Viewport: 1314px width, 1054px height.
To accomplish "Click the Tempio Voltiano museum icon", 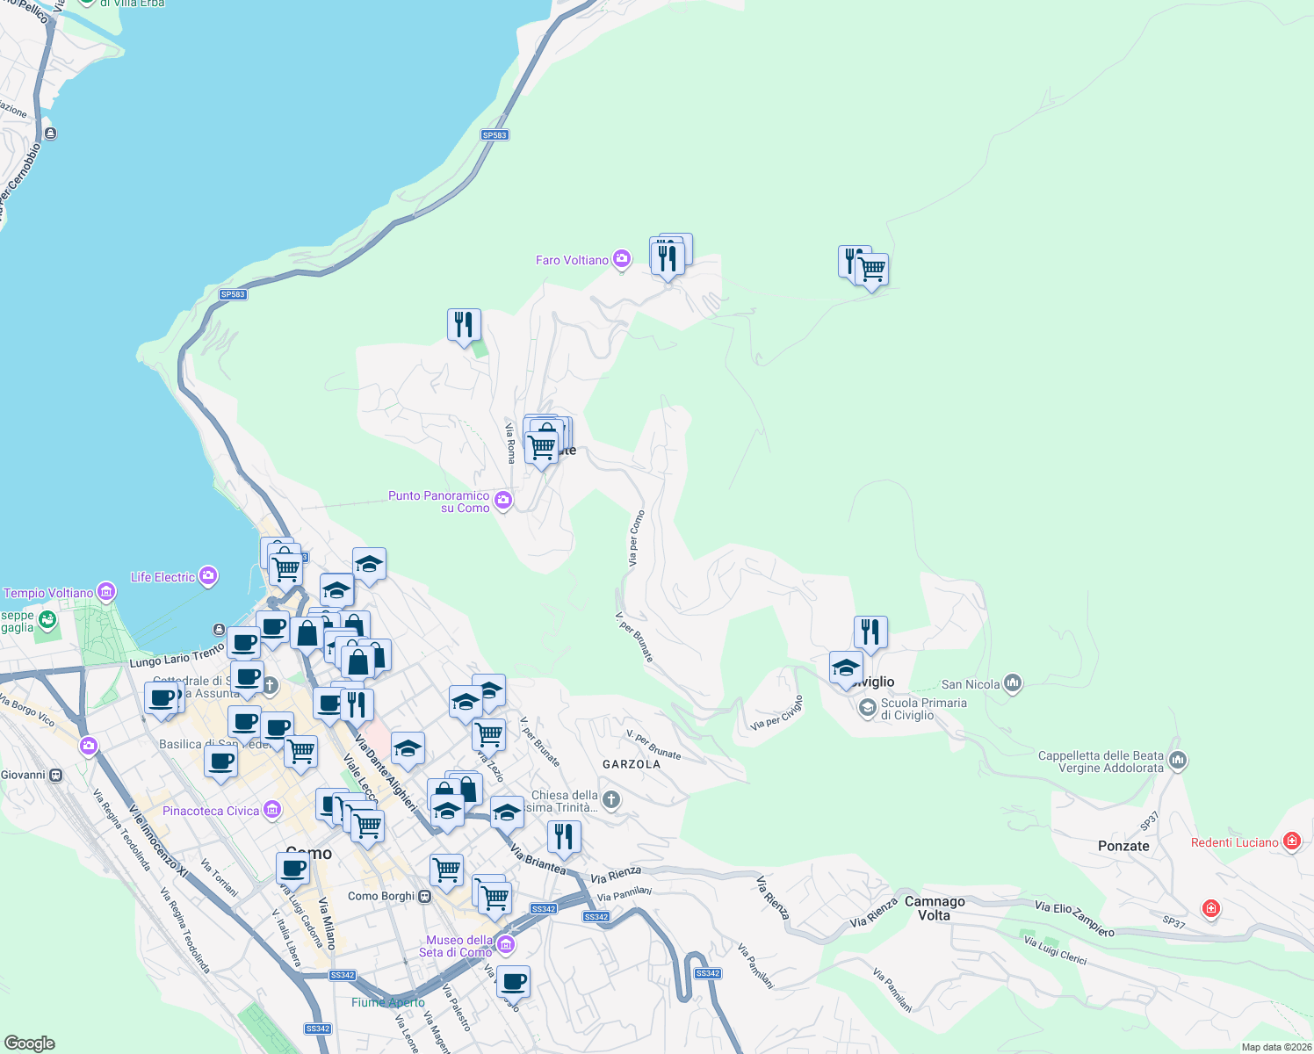I will pyautogui.click(x=106, y=592).
